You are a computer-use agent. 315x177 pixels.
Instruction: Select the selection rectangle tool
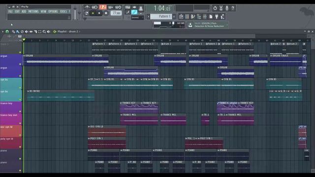40,31
